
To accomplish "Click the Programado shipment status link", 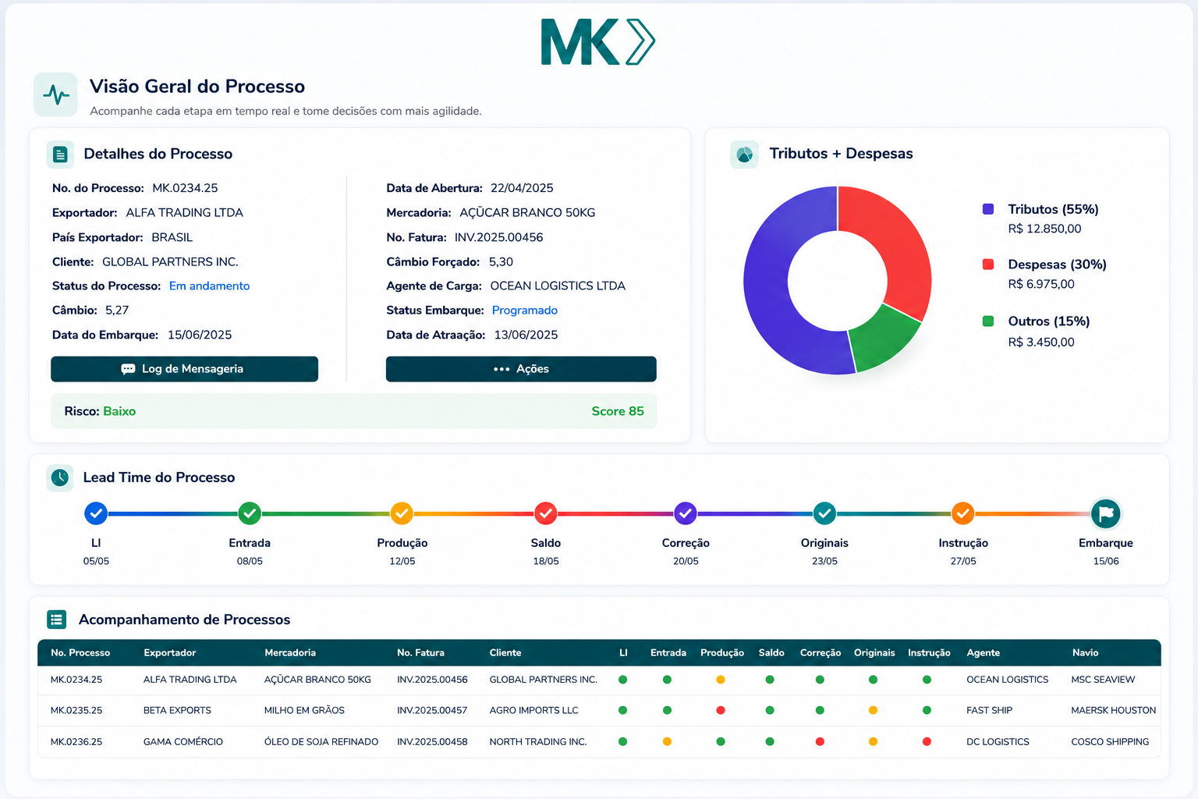I will click(x=525, y=311).
